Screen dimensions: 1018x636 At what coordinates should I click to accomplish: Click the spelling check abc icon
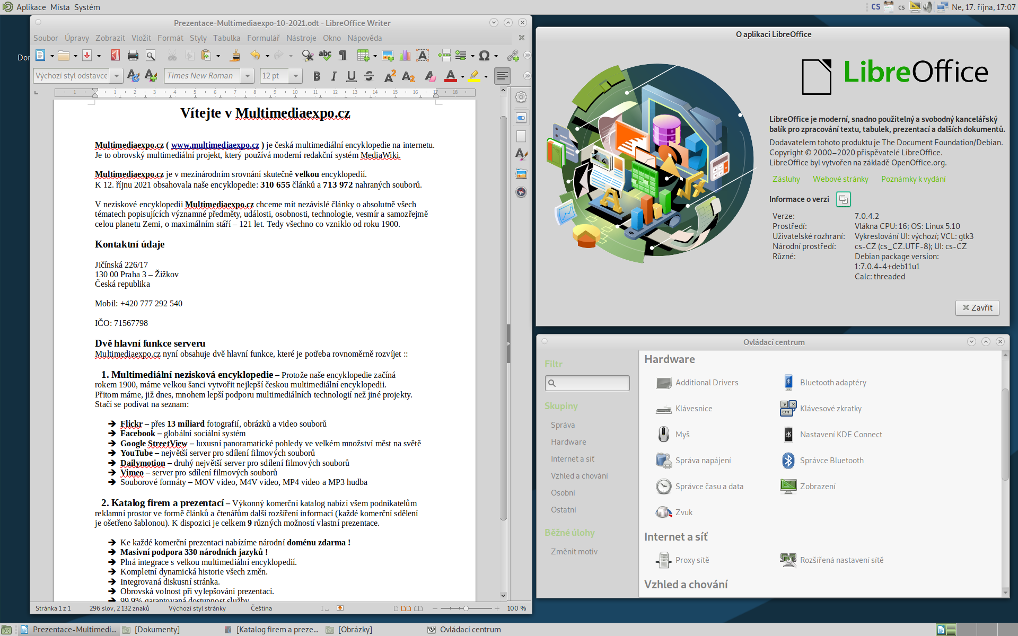[325, 55]
